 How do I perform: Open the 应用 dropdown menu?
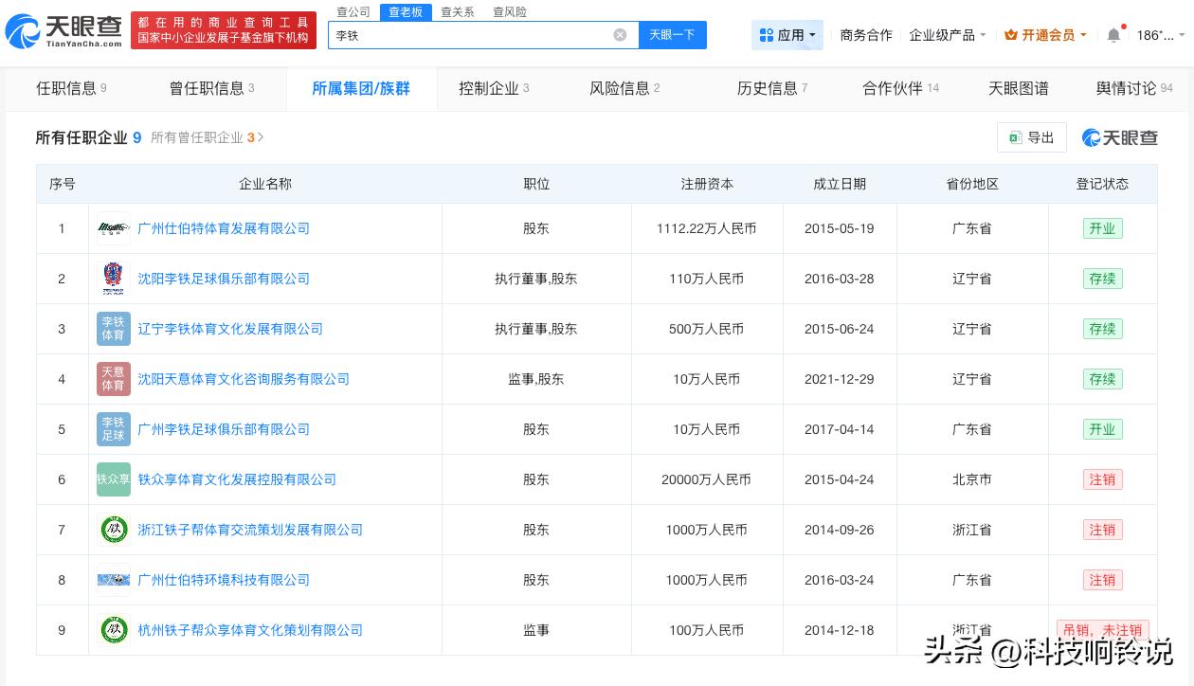click(788, 35)
